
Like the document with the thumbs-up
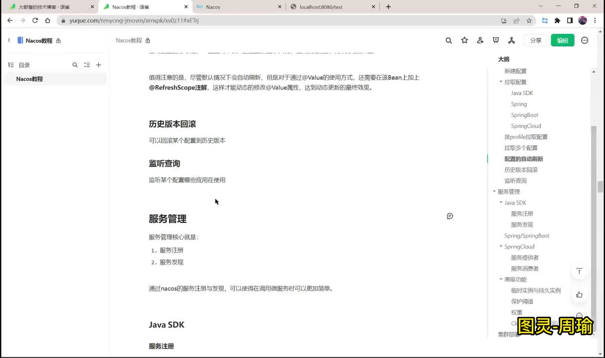[x=579, y=294]
